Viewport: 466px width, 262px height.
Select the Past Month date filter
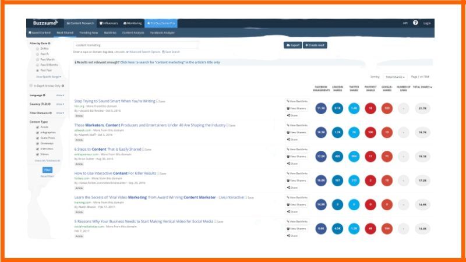coord(37,59)
